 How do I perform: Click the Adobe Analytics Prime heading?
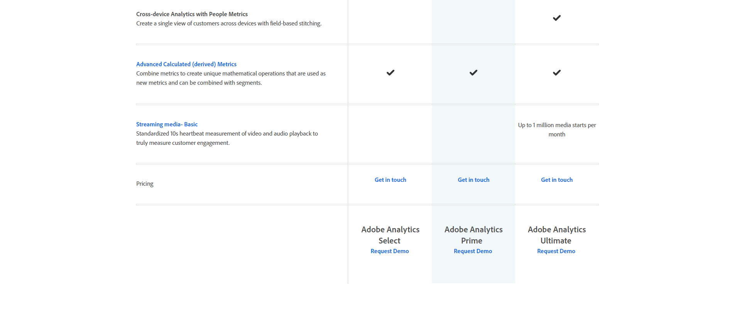[x=474, y=235]
